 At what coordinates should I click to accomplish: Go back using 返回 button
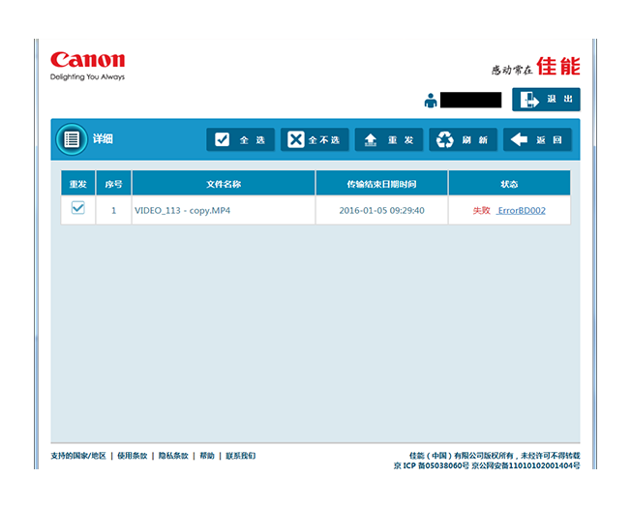point(537,139)
